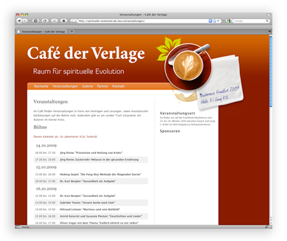This screenshot has height=241, width=287.
Task: Click event Hiltraud Linnow "Martinus und sein Weltbild"
Action: pyautogui.click(x=91, y=209)
